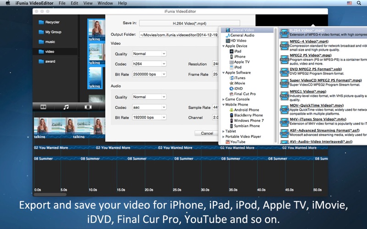Open the award folder
Screen dimensions: 367x229
coord(47,61)
